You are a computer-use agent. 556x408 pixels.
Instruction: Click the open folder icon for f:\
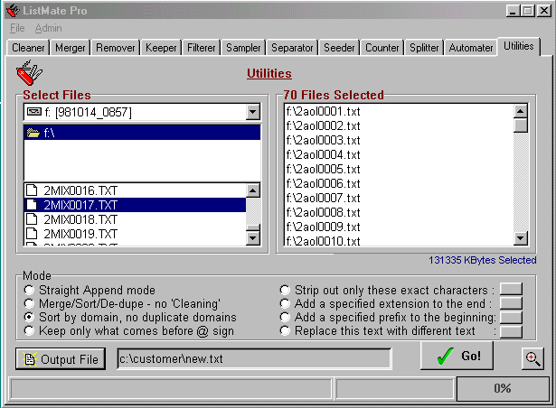point(33,133)
